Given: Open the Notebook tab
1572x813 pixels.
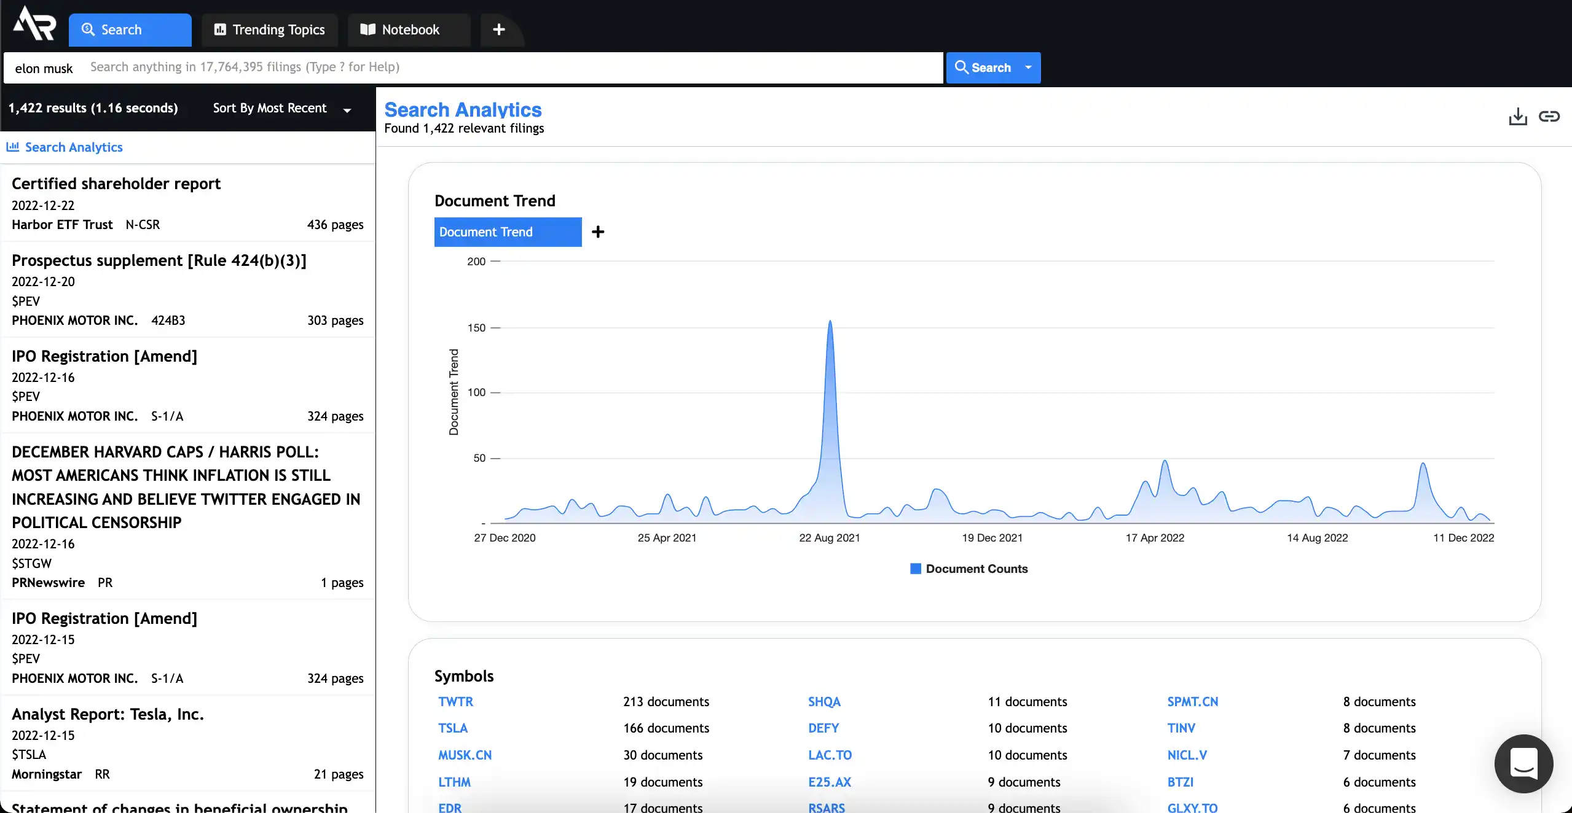Looking at the screenshot, I should point(409,29).
